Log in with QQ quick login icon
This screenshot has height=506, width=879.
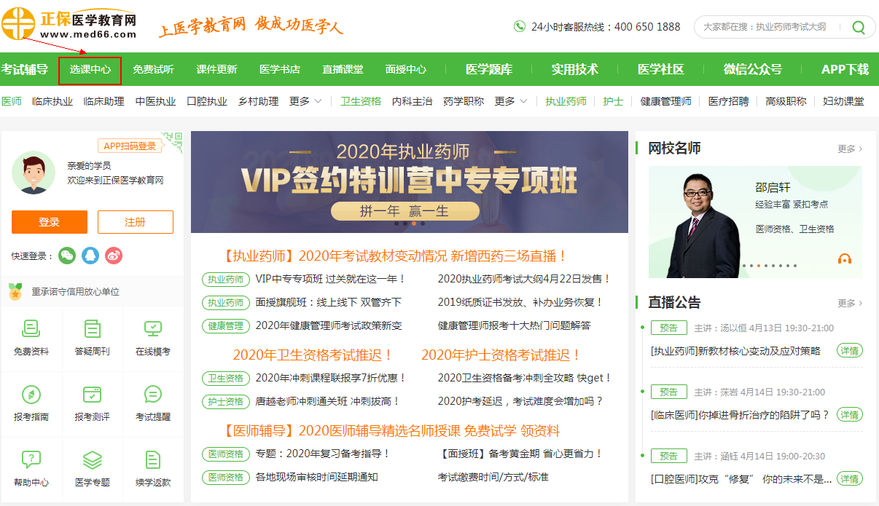click(x=90, y=256)
